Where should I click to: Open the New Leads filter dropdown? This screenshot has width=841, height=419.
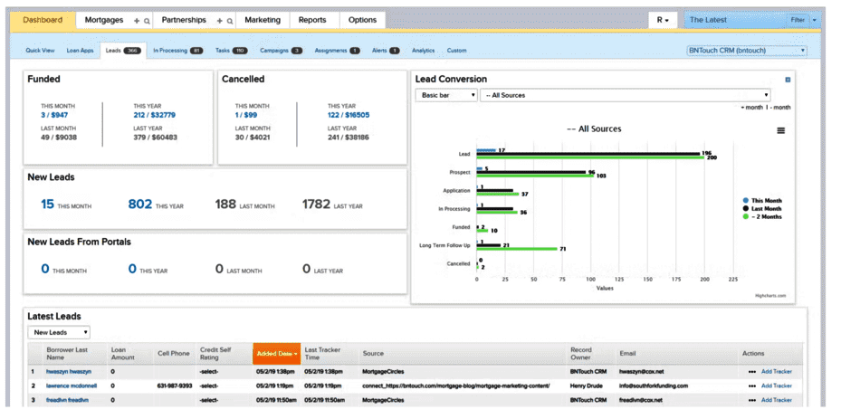[59, 332]
